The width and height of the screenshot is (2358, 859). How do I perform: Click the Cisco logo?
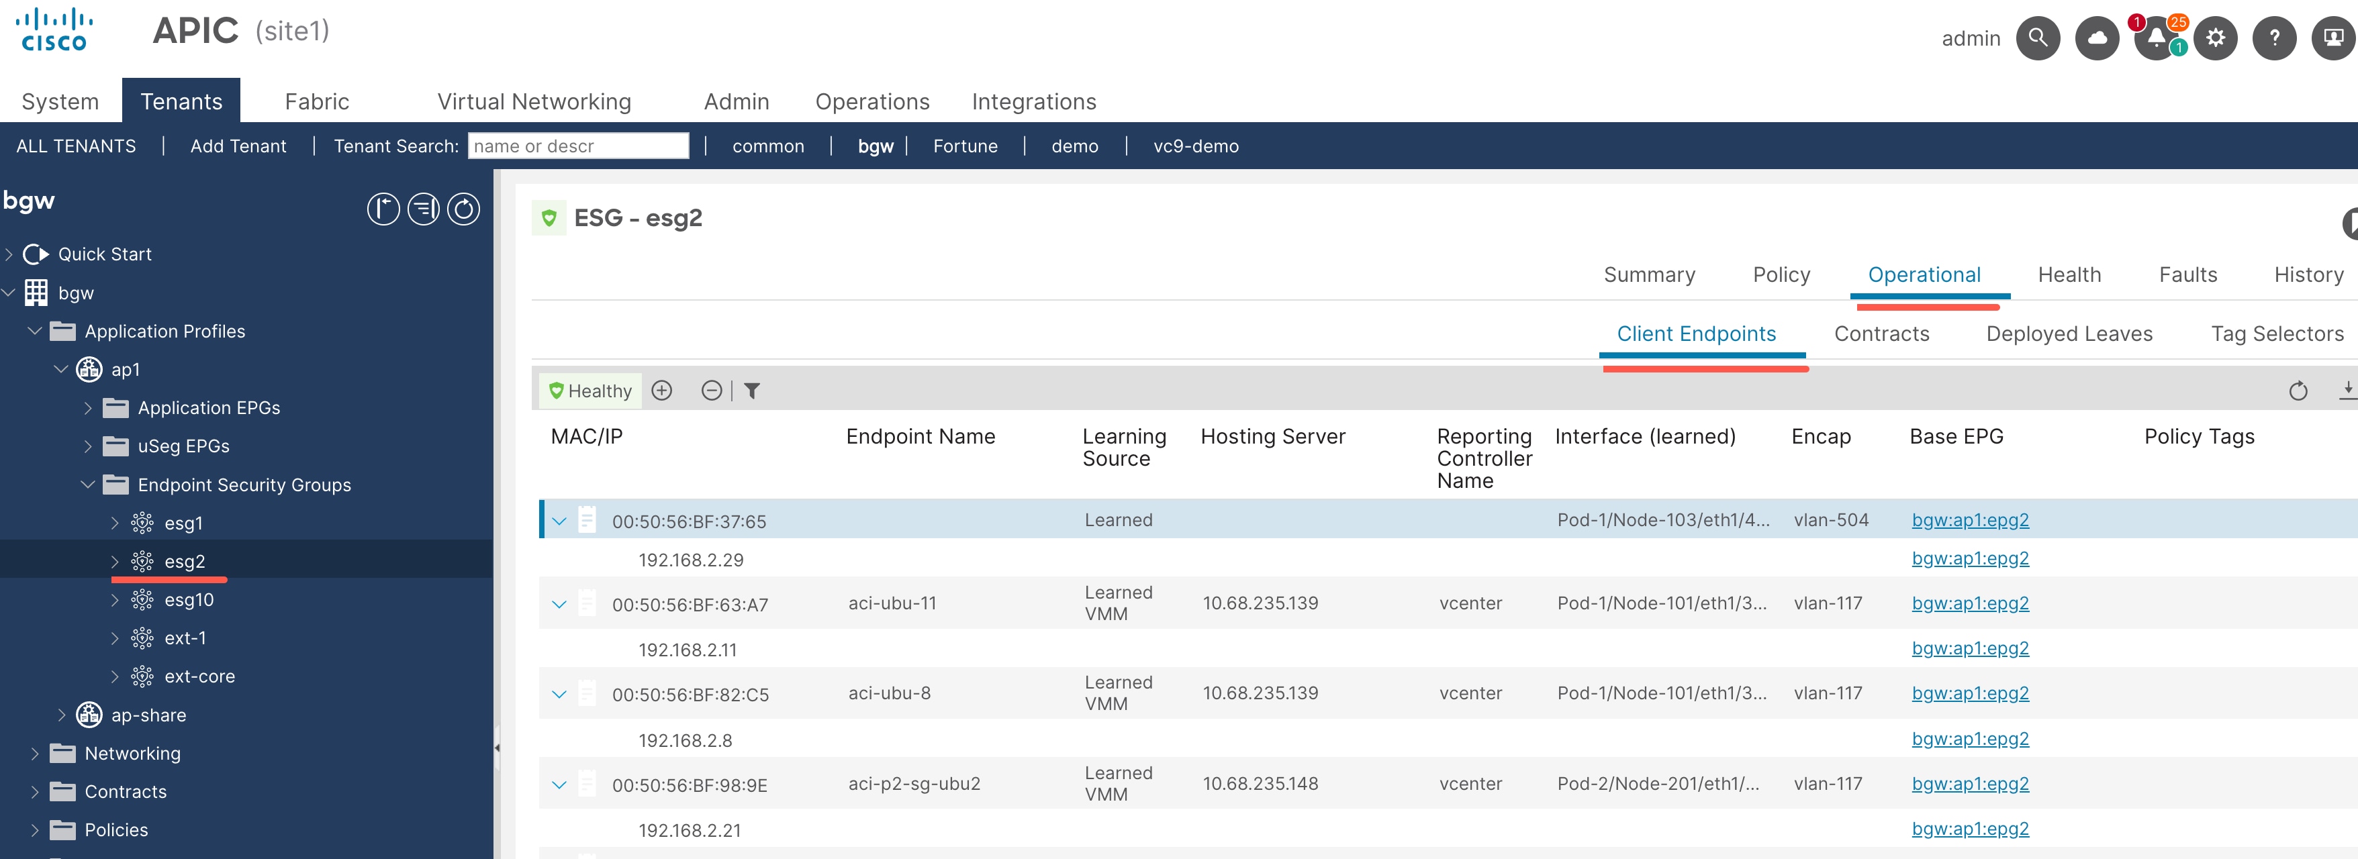[x=54, y=30]
